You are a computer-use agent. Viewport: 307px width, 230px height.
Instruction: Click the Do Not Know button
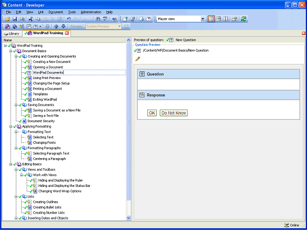tap(174, 113)
